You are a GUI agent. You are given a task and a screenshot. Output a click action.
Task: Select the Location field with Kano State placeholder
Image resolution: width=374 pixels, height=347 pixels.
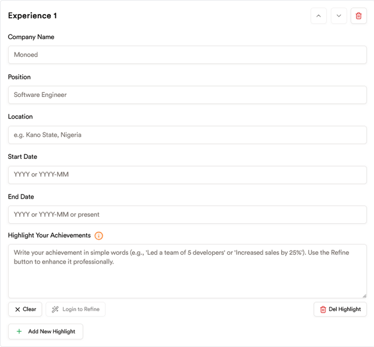[x=188, y=135]
